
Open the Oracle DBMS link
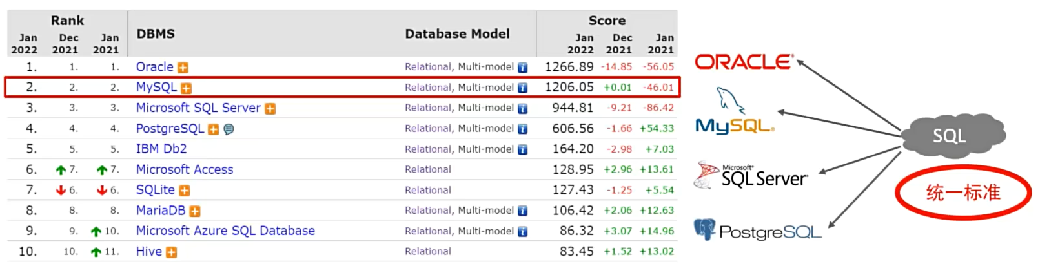point(154,67)
